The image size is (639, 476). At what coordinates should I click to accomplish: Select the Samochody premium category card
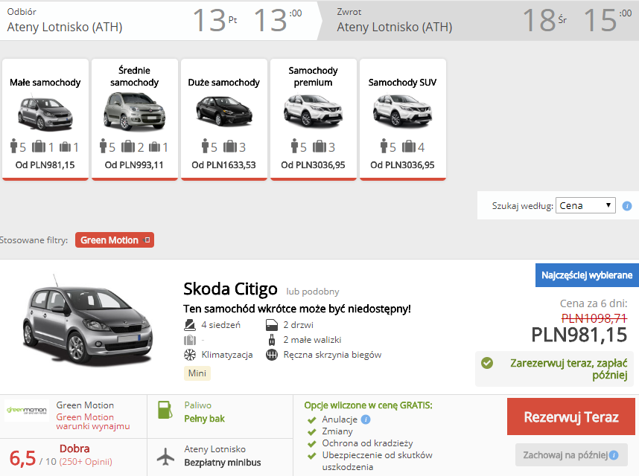click(x=314, y=119)
